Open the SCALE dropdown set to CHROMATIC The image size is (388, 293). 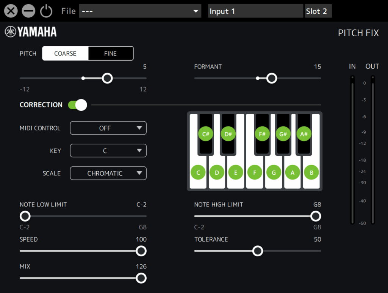(108, 173)
